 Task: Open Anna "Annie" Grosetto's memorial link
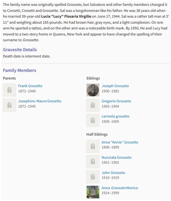[120, 142]
